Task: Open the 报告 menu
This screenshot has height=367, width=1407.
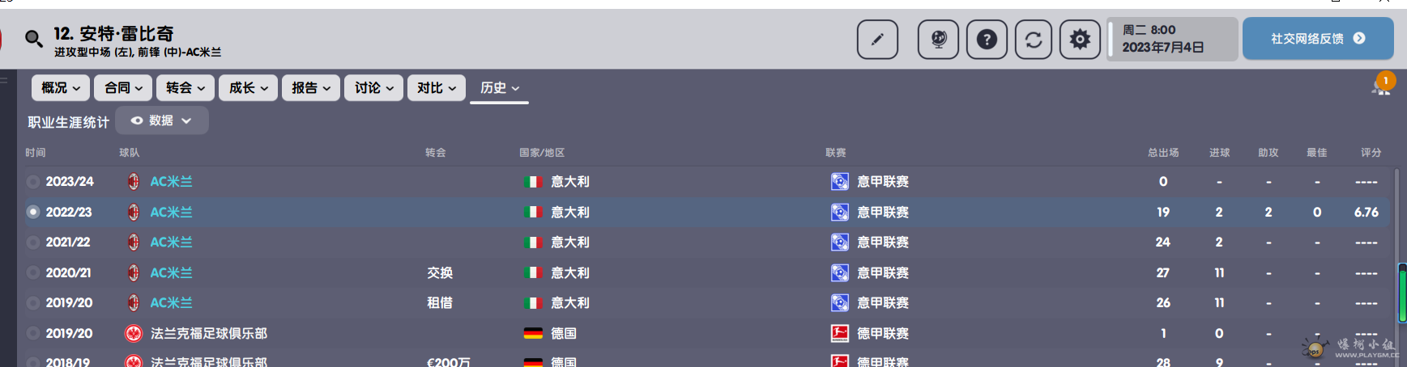Action: point(311,87)
